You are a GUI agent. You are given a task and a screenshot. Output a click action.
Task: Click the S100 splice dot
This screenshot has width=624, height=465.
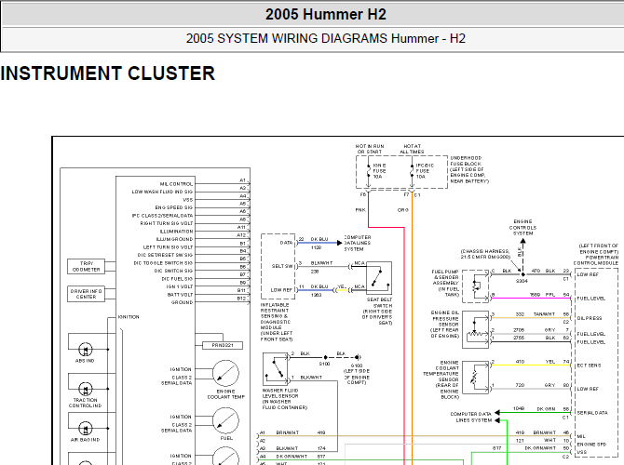click(326, 357)
